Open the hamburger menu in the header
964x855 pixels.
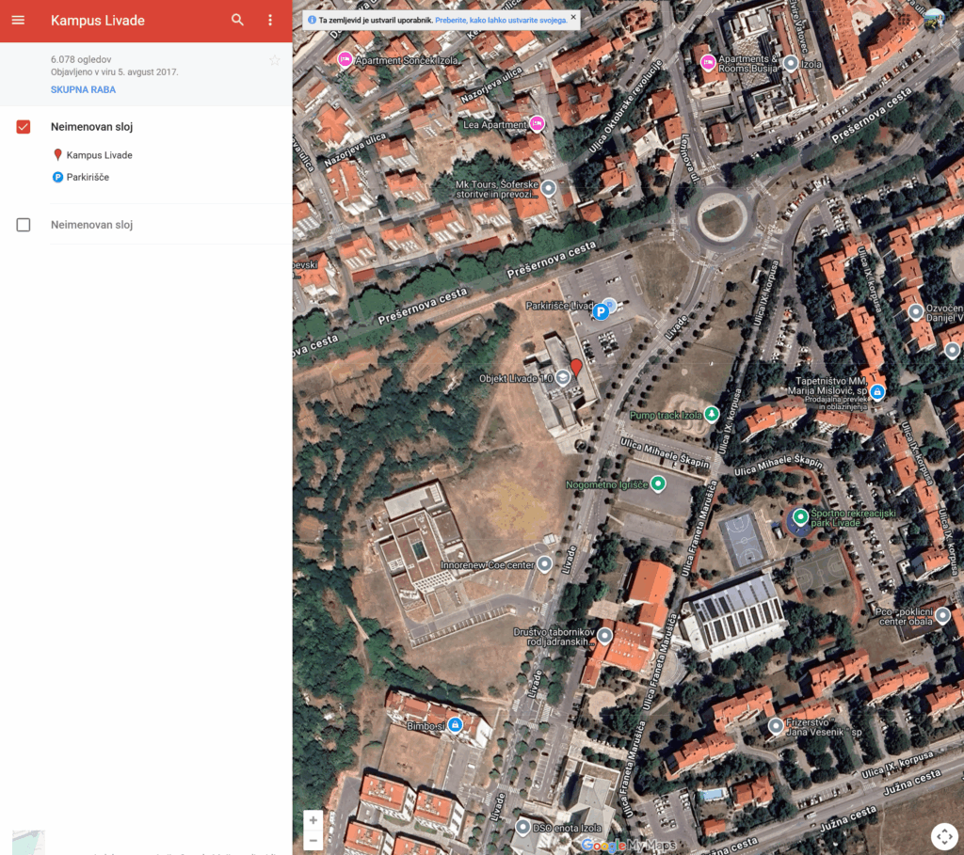[x=18, y=20]
